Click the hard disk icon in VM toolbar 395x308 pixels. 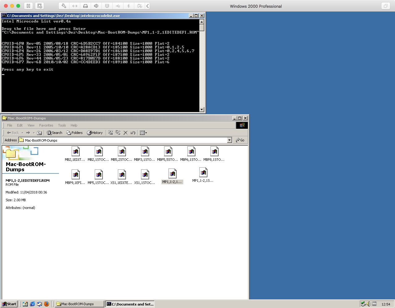coord(85,6)
